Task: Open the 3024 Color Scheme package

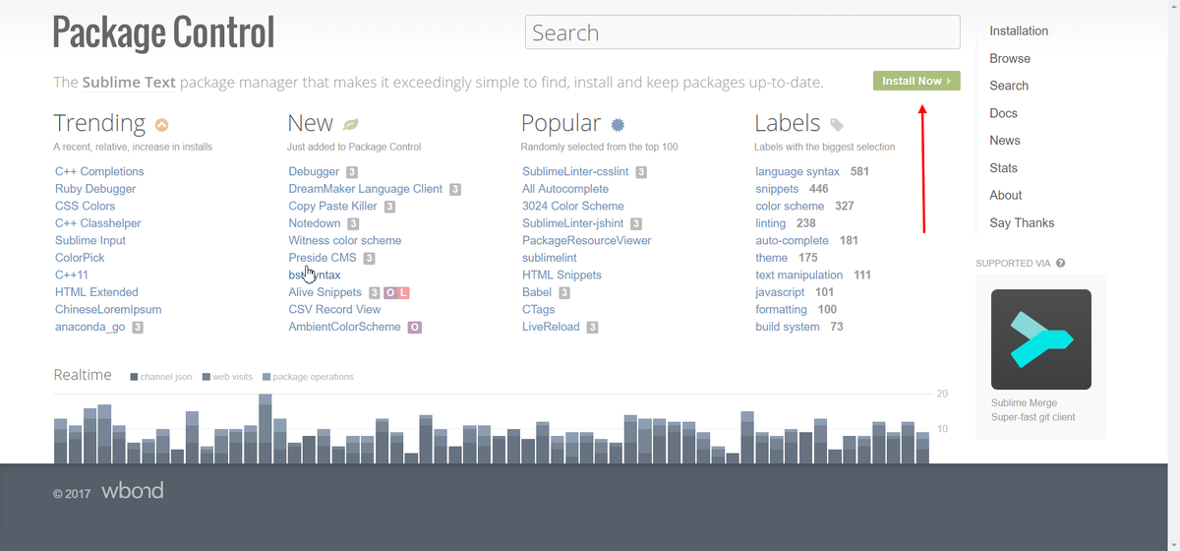Action: point(573,207)
